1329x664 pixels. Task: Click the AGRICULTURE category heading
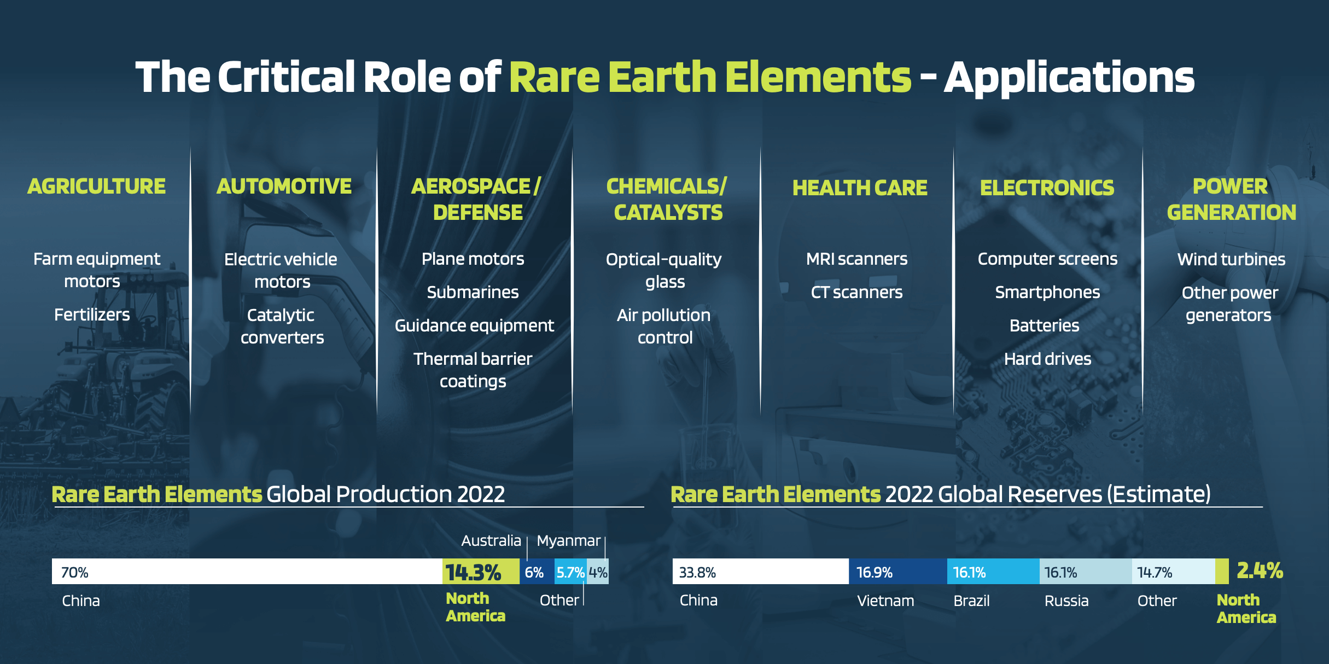coord(96,187)
